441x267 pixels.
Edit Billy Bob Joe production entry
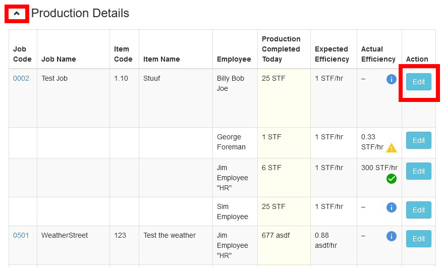click(x=418, y=82)
